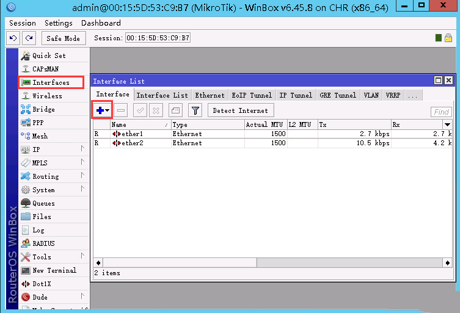Switch to the GRE Tunnel tab
The width and height of the screenshot is (460, 313).
[x=338, y=95]
